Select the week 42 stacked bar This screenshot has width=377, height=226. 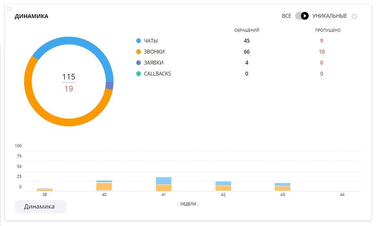click(223, 186)
